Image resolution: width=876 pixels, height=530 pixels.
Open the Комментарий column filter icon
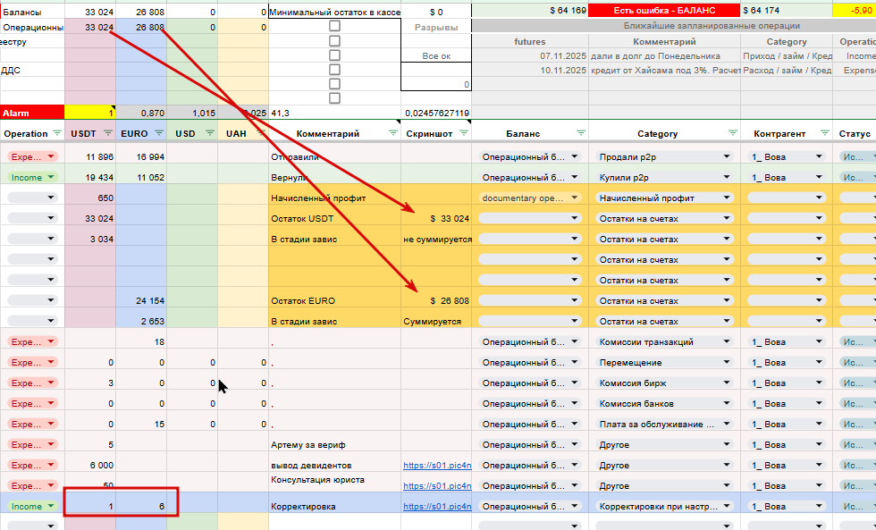coord(393,133)
